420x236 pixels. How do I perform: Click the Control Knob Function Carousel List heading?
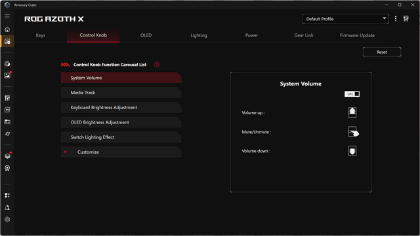tap(110, 65)
